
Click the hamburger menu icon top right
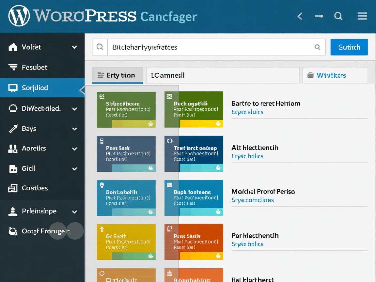[x=362, y=16]
